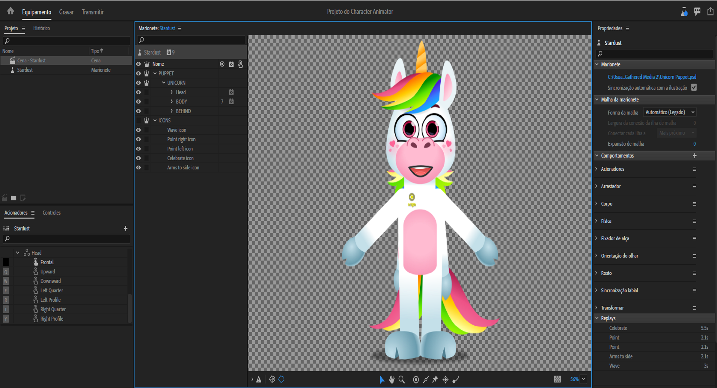Disable Sincronização automática com a ilustração
Viewport: 717px width, 388px height.
pyautogui.click(x=694, y=88)
